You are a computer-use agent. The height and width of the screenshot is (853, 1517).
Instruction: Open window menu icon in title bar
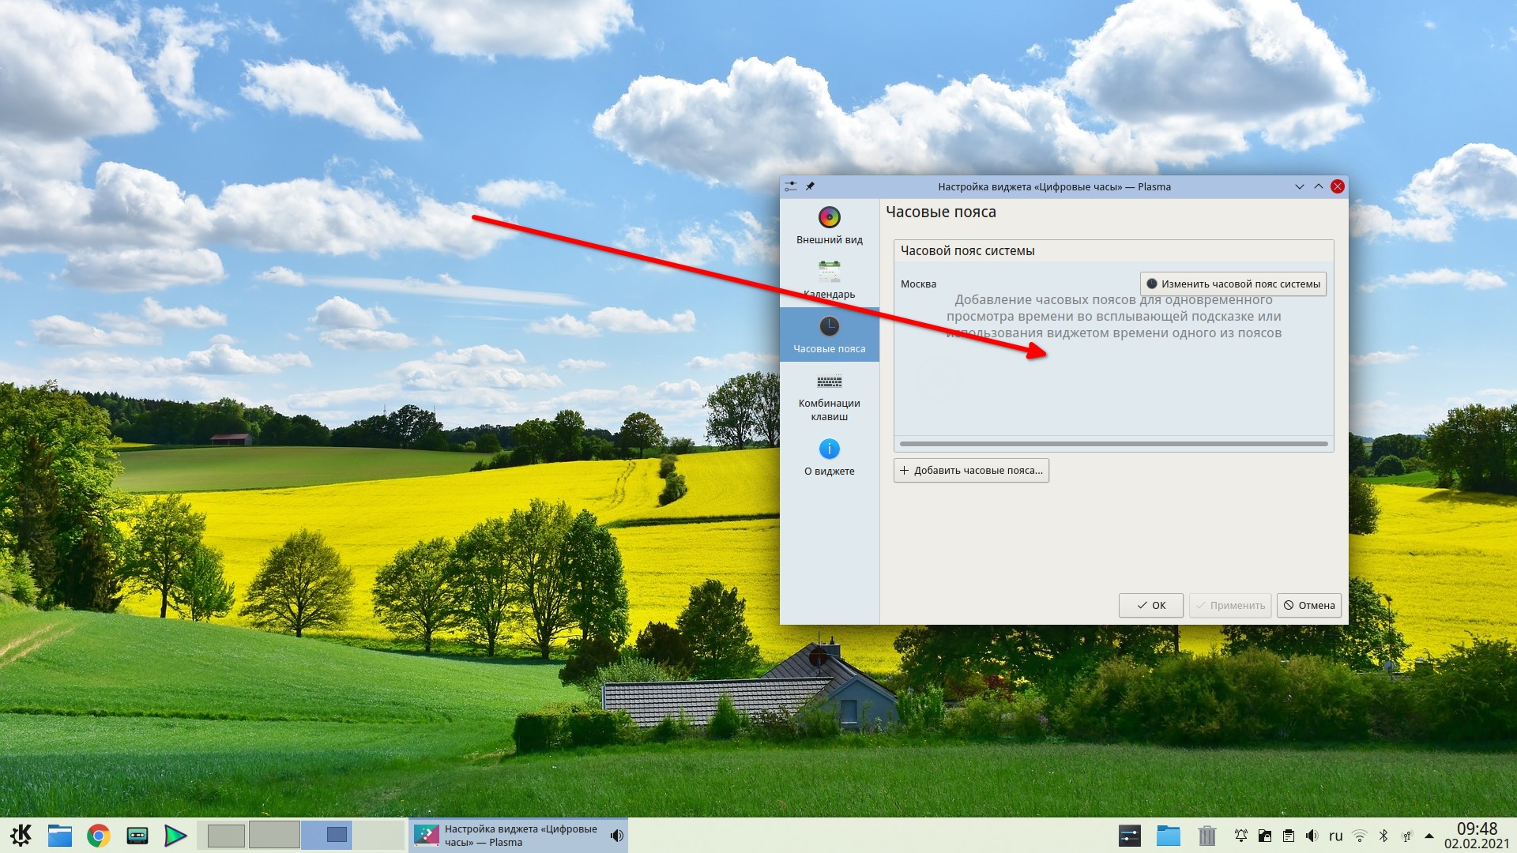point(791,186)
